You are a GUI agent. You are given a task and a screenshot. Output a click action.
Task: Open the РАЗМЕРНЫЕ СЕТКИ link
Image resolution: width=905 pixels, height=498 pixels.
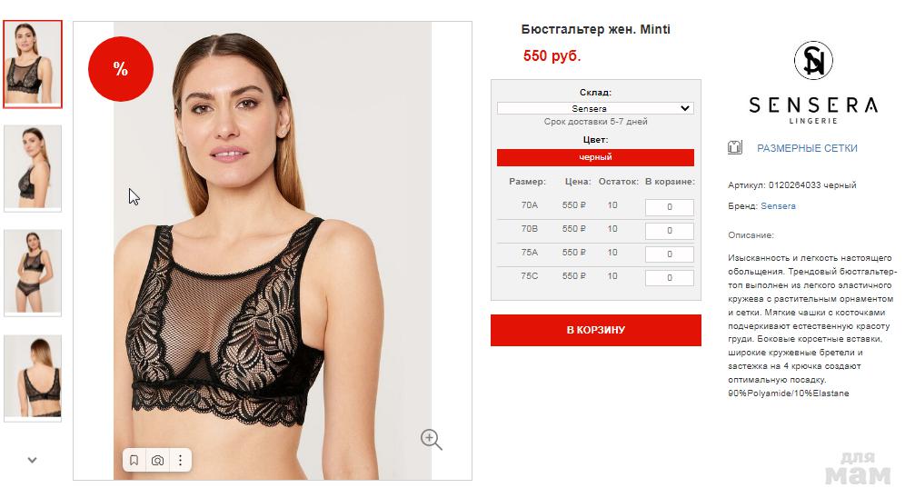point(807,148)
